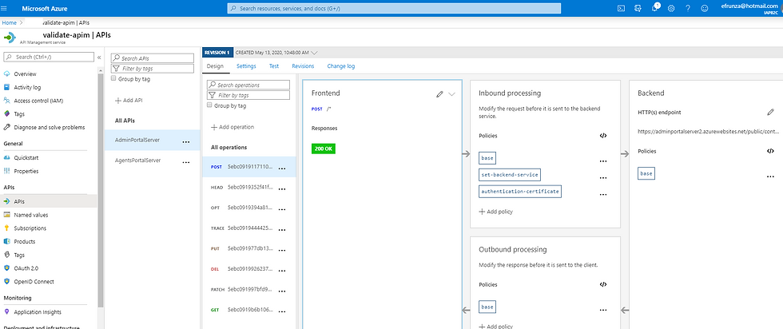Open Products in the sidebar

tap(25, 242)
